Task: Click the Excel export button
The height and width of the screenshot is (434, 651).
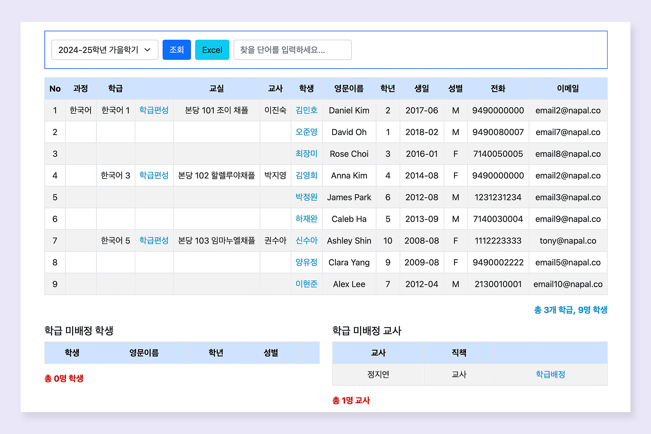Action: [212, 50]
